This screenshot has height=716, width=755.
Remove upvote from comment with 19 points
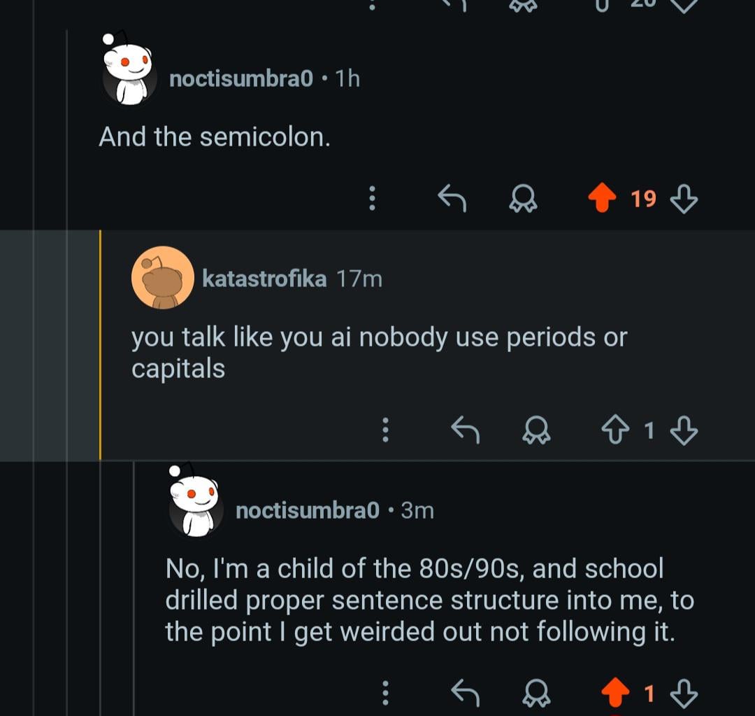point(601,199)
